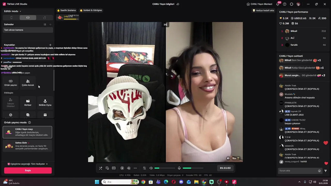Click the dashed-circle replay capture icon

point(129,168)
